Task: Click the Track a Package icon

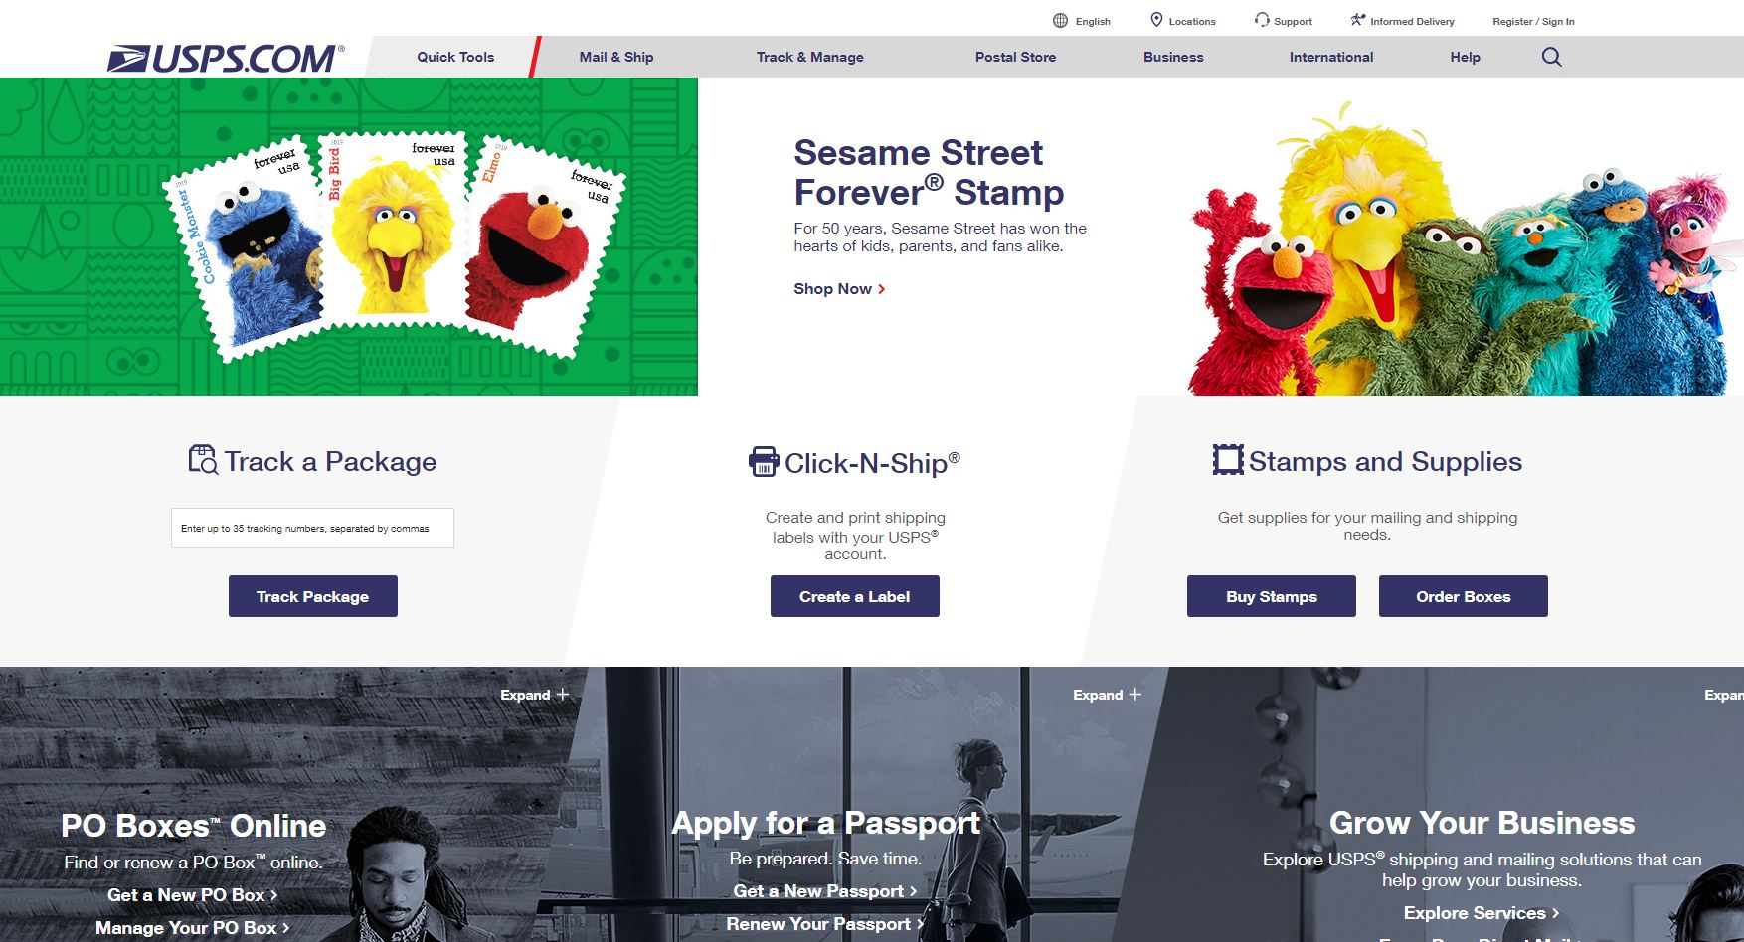Action: point(203,460)
